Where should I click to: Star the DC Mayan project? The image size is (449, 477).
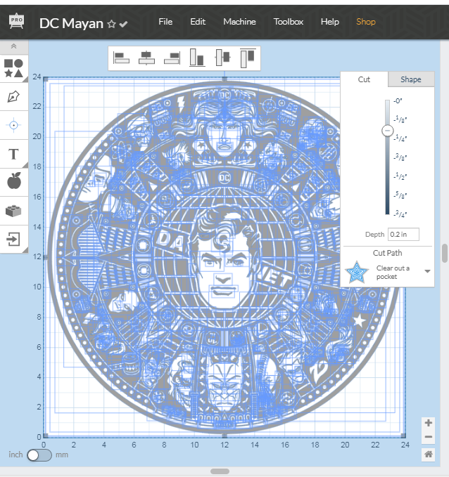point(112,24)
